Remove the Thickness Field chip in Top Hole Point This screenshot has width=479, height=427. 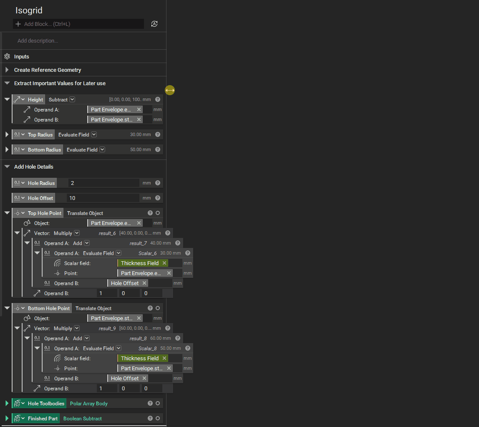[x=165, y=263]
